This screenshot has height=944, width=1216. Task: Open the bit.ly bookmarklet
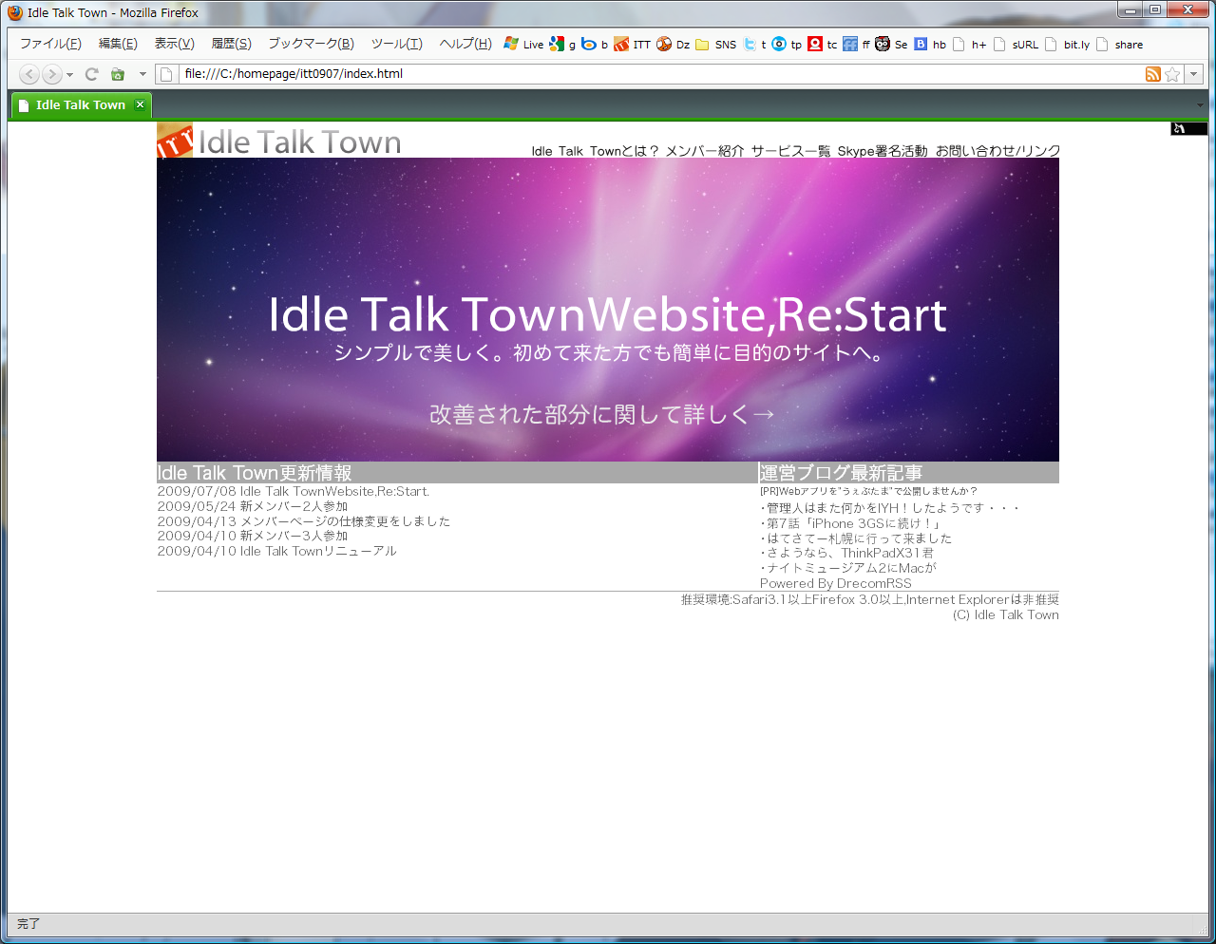click(x=1067, y=44)
